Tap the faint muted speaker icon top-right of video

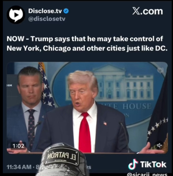click(160, 70)
